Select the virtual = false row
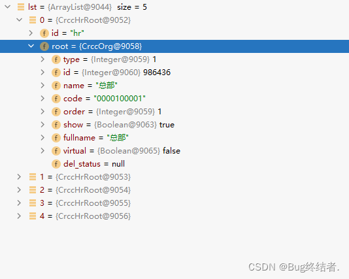Image resolution: width=349 pixels, height=279 pixels. [174, 151]
